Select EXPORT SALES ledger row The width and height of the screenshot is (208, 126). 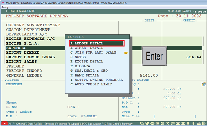[x=21, y=62]
